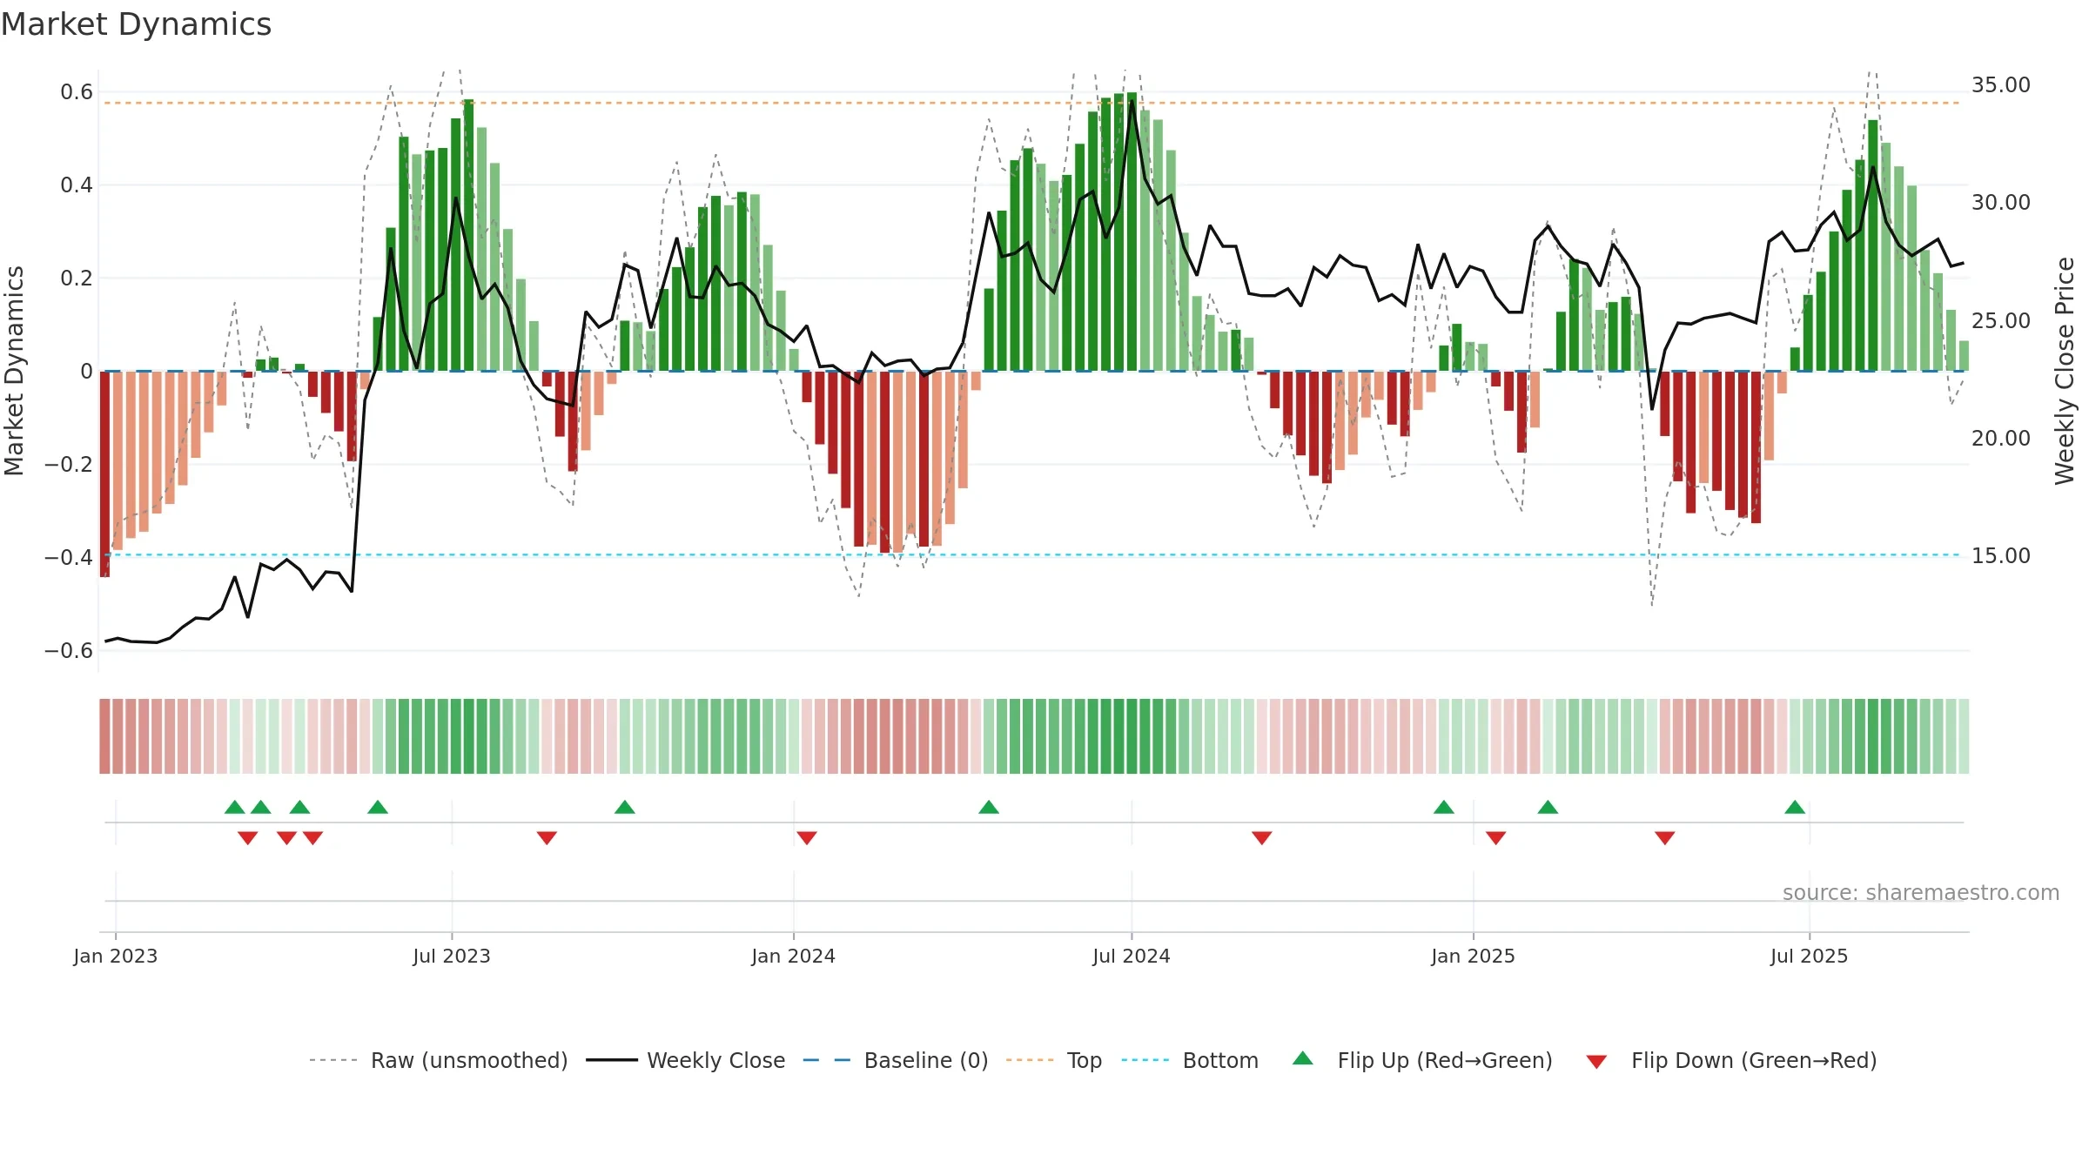Screen dimensions: 2089x1175
Task: Click the Jan 2024 x-axis label
Action: click(x=794, y=956)
